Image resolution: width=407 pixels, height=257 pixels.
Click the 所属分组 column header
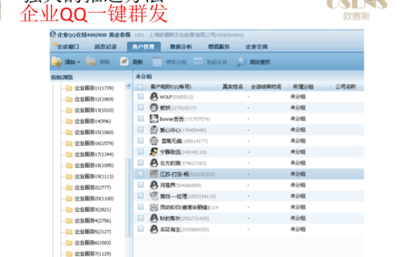point(303,86)
